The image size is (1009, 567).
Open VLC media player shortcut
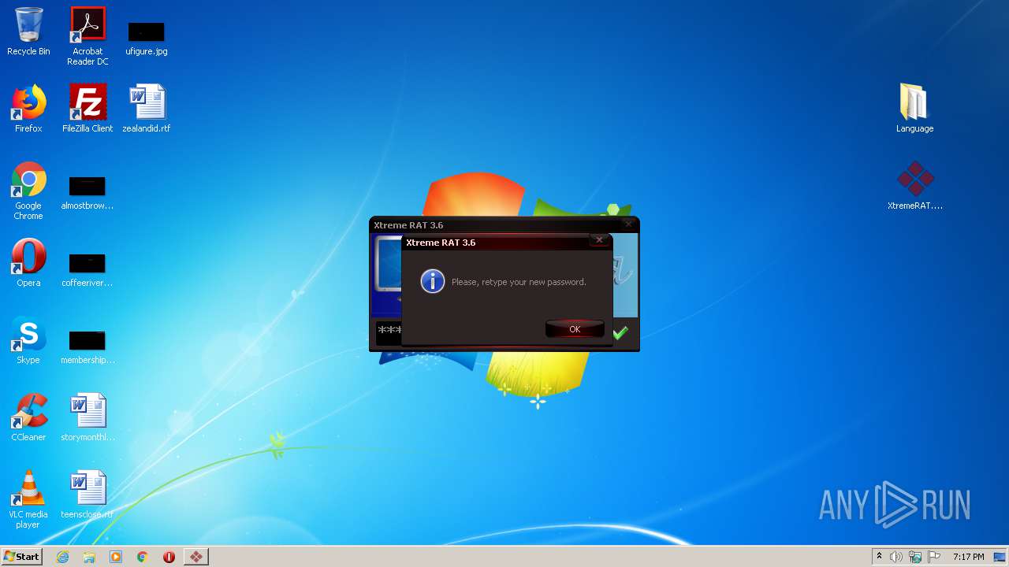point(28,499)
